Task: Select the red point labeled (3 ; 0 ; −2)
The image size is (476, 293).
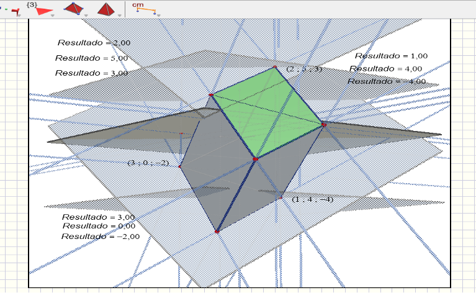Action: pos(180,166)
